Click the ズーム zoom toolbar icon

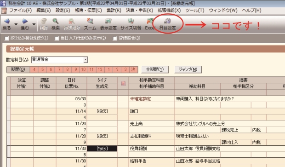[x=90, y=21]
